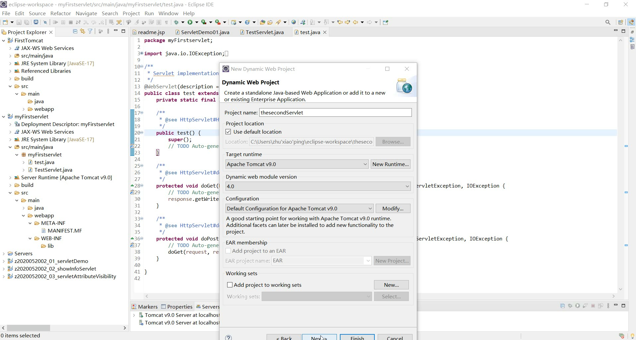
Task: Expand z2020052002_01_servletDemo project
Action: 4,261
